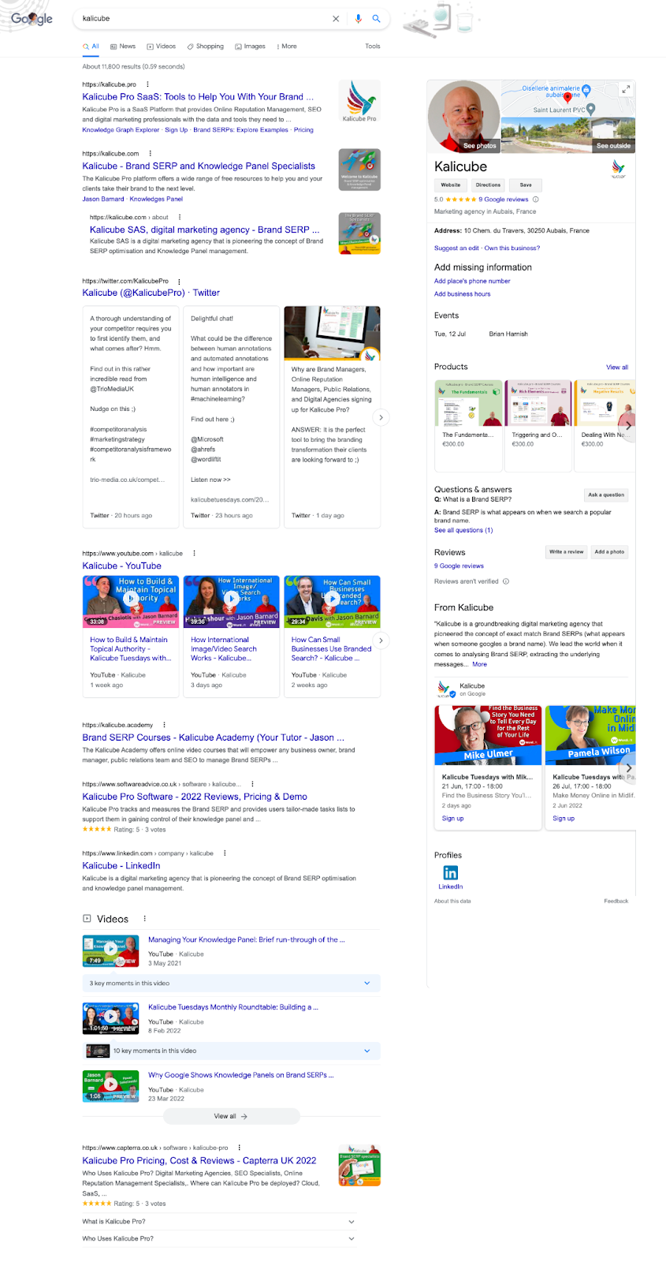Click Write a review button
Viewport: 666px width, 1262px height.
point(567,552)
